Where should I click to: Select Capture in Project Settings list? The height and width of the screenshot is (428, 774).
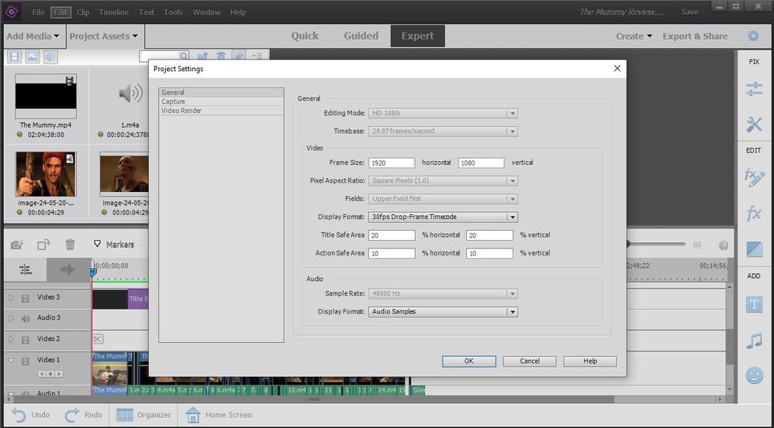(221, 101)
